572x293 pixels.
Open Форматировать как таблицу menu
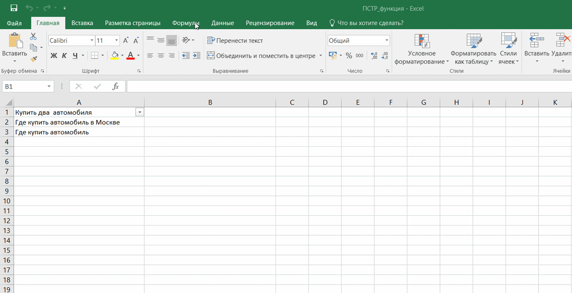click(473, 49)
